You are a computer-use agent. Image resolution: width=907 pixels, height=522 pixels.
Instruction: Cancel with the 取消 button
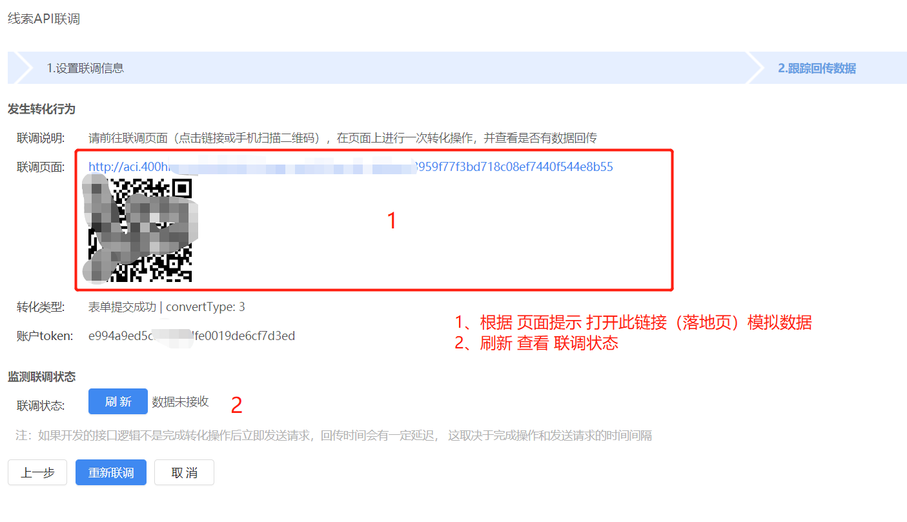point(184,472)
